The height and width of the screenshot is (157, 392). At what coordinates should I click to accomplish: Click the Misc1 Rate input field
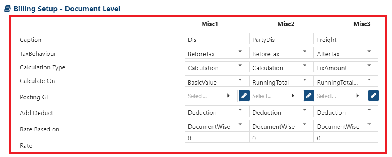pyautogui.click(x=217, y=138)
